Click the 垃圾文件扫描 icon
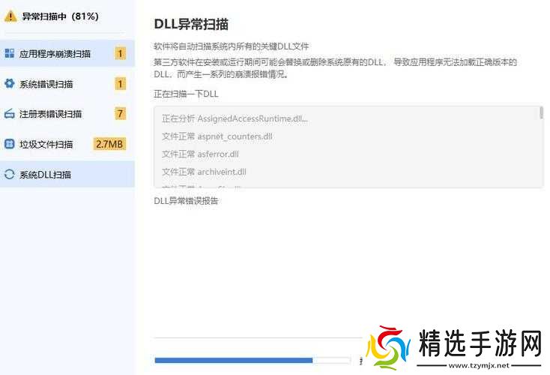Viewport: 550px width, 375px height. (10, 144)
